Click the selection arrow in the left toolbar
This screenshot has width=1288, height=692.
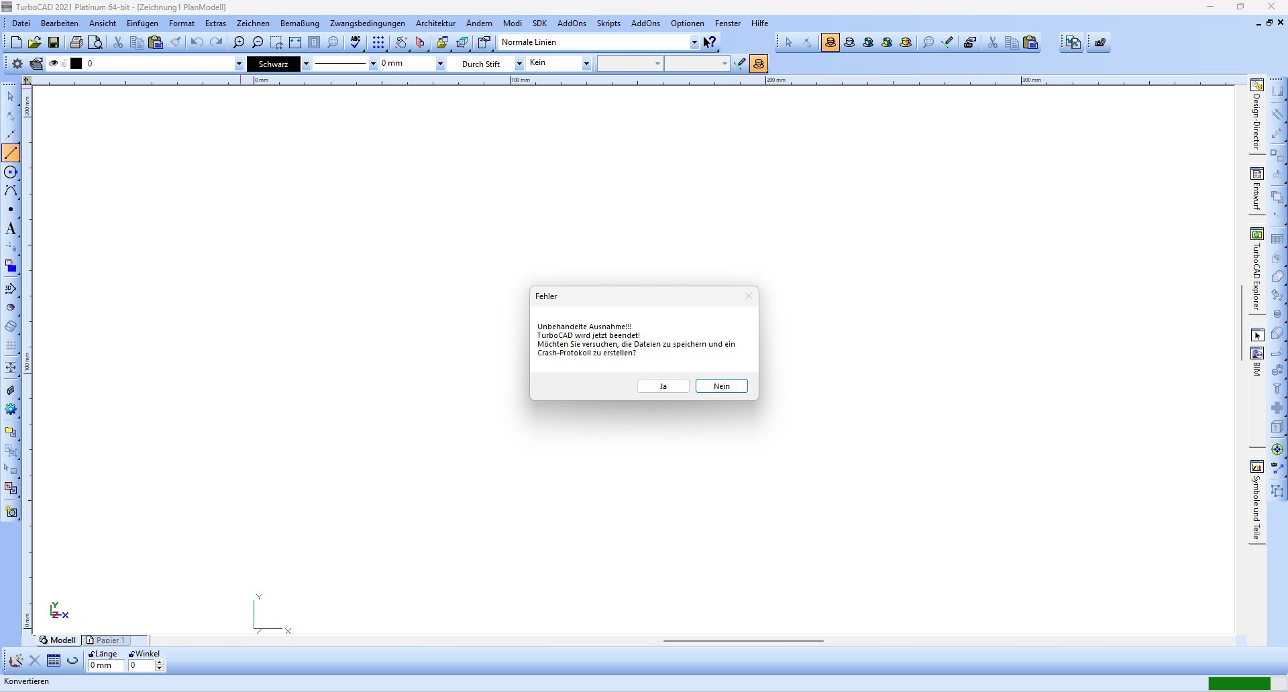pyautogui.click(x=11, y=97)
